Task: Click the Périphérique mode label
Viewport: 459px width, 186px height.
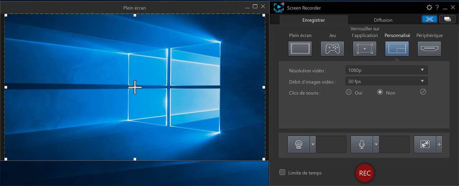Action: click(x=429, y=35)
